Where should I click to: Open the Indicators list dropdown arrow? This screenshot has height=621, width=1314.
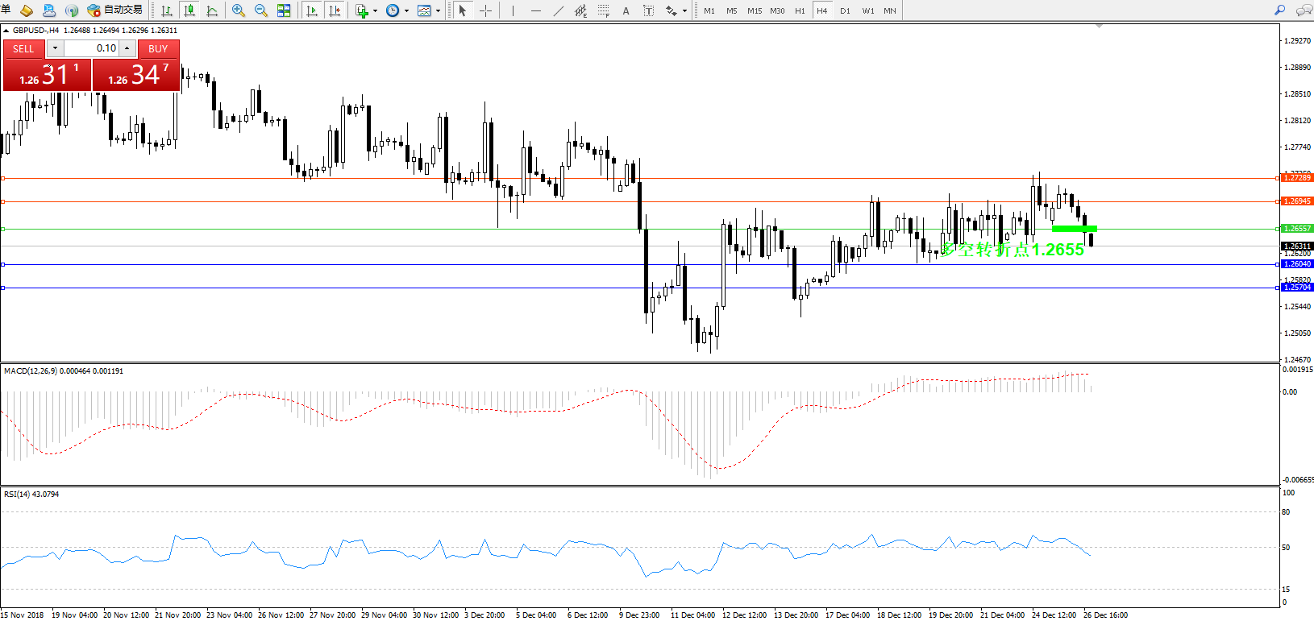pos(375,11)
